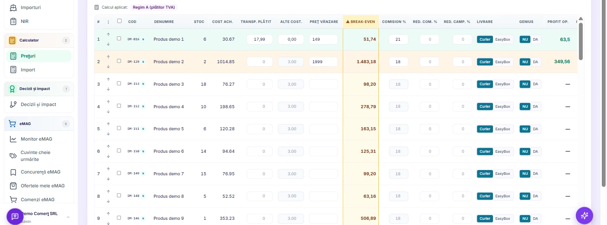Viewport: 607px width, 225px height.
Task: Click the Decizii și impact badge icon
Action: tap(13, 89)
